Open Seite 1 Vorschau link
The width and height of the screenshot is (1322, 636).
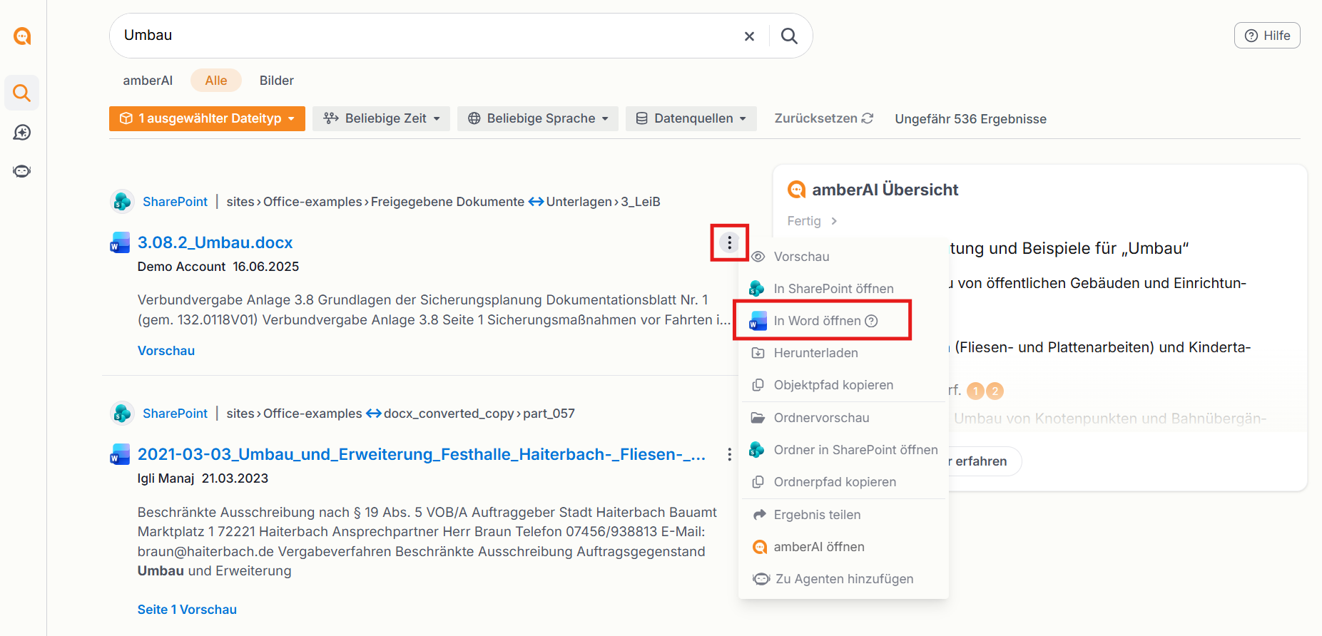187,610
